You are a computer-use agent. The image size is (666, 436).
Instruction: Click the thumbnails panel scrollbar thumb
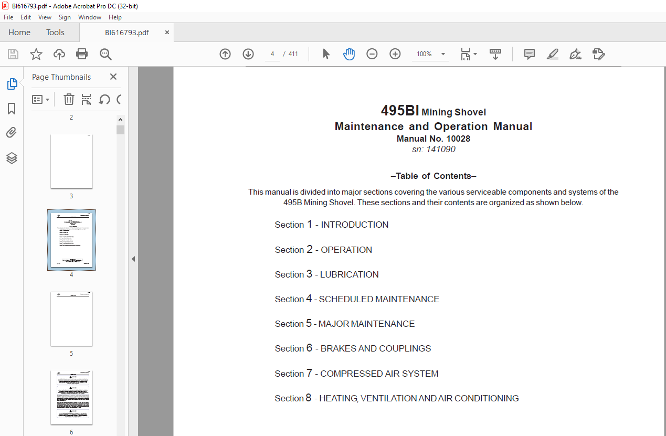click(x=121, y=130)
